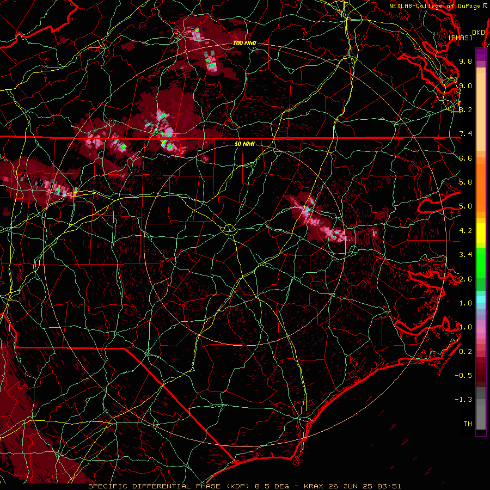The width and height of the screenshot is (490, 490).
Task: Click the "-1.3" legend value
Action: 463,400
